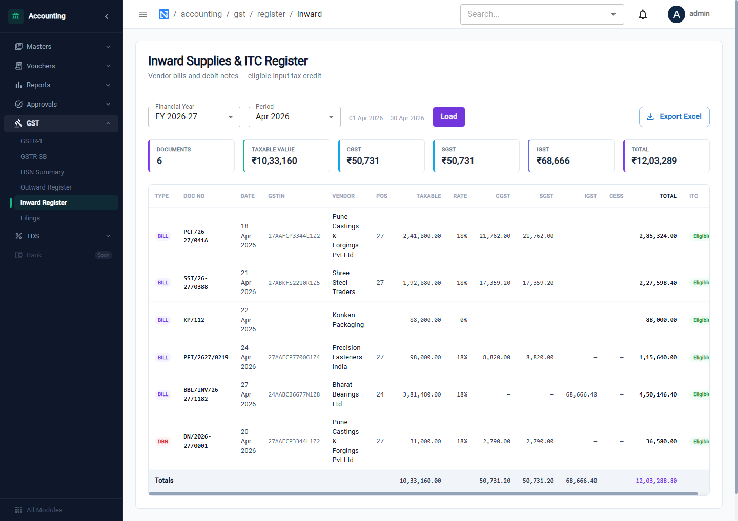Open the hamburger menu icon

point(143,14)
